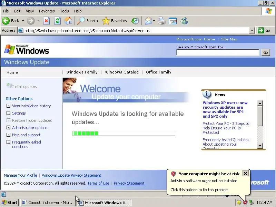Open the File menu
The image size is (276, 207).
point(6,11)
